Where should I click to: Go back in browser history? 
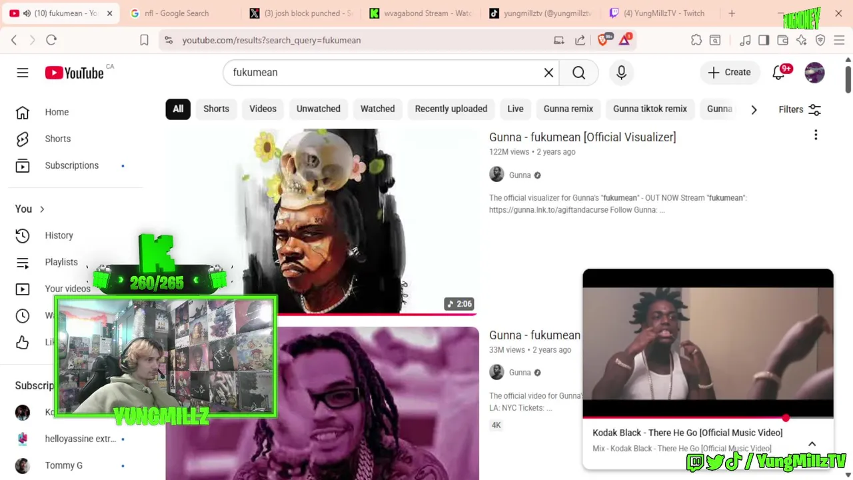(14, 40)
